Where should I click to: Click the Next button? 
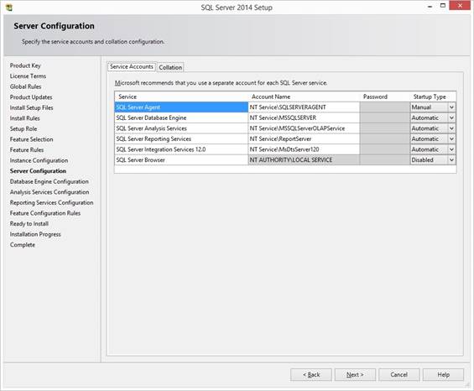(355, 375)
